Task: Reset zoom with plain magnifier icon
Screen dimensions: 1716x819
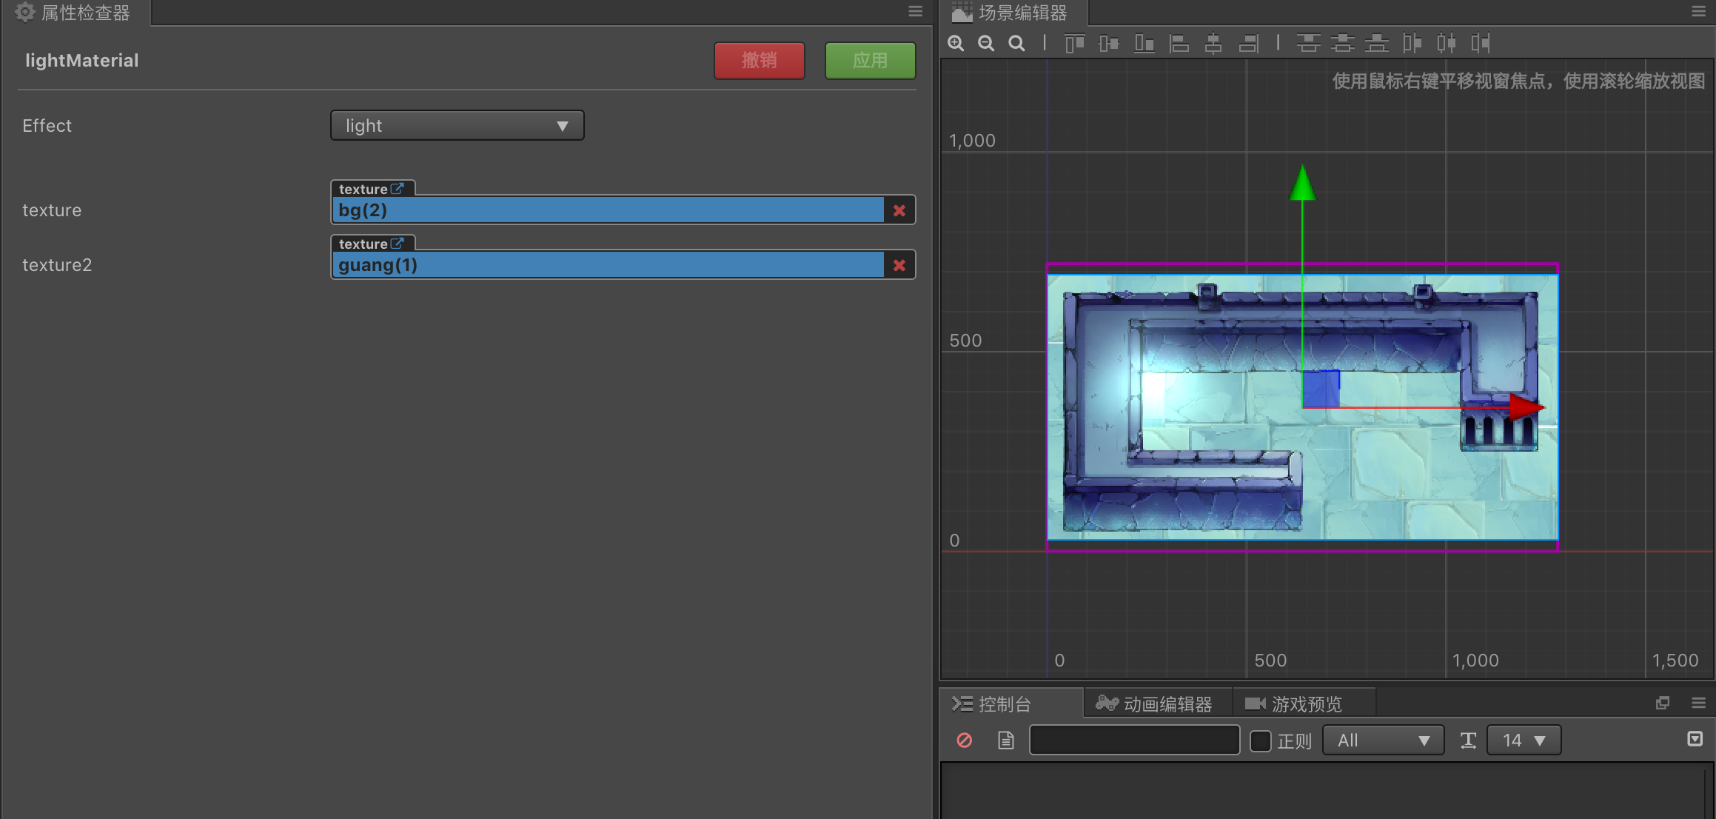Action: [1017, 44]
